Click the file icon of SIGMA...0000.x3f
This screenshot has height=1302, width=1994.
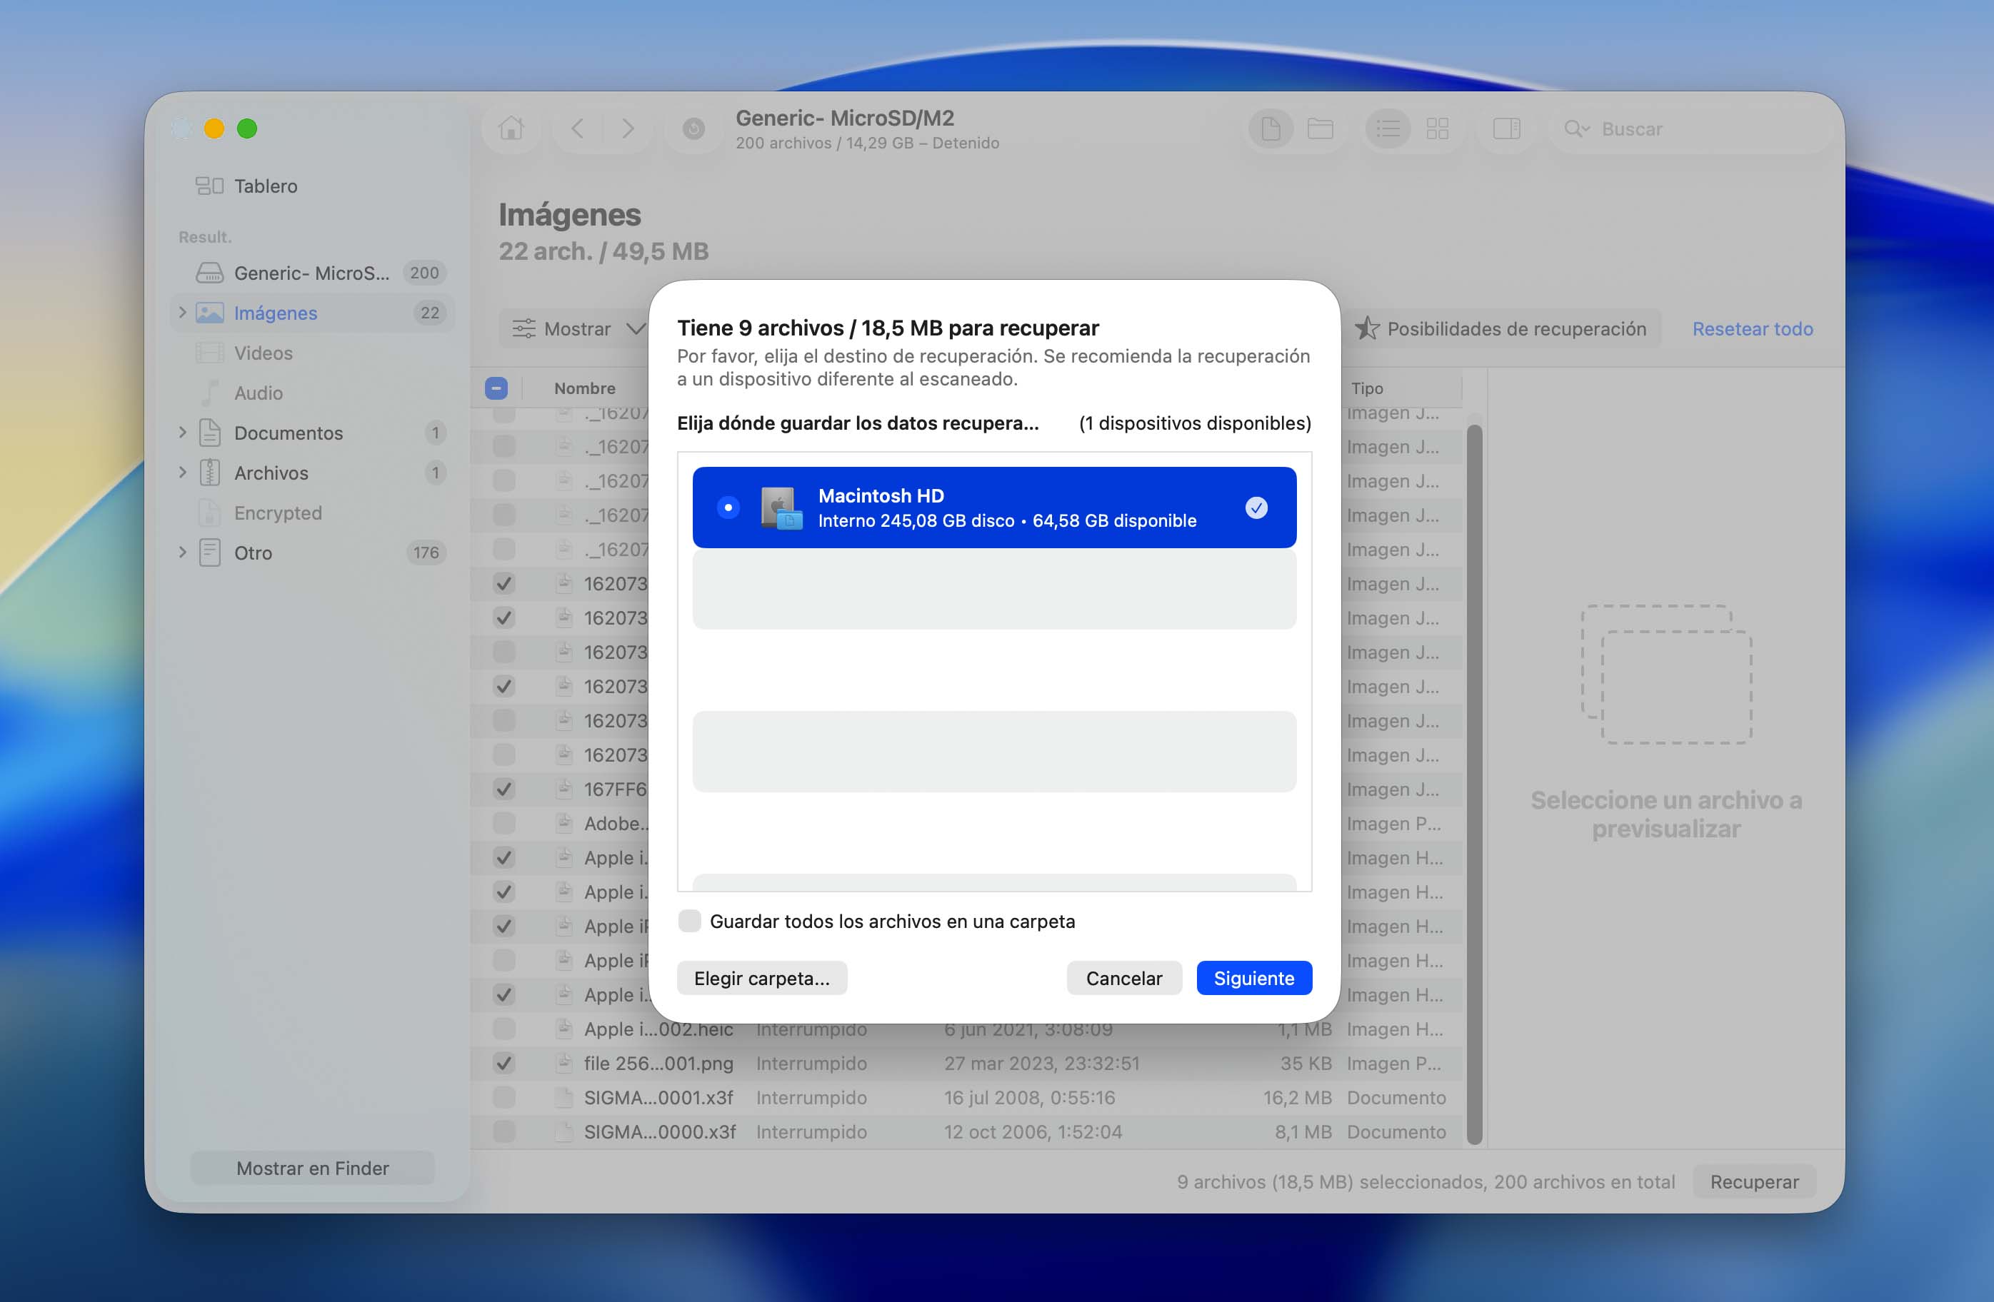pos(565,1132)
